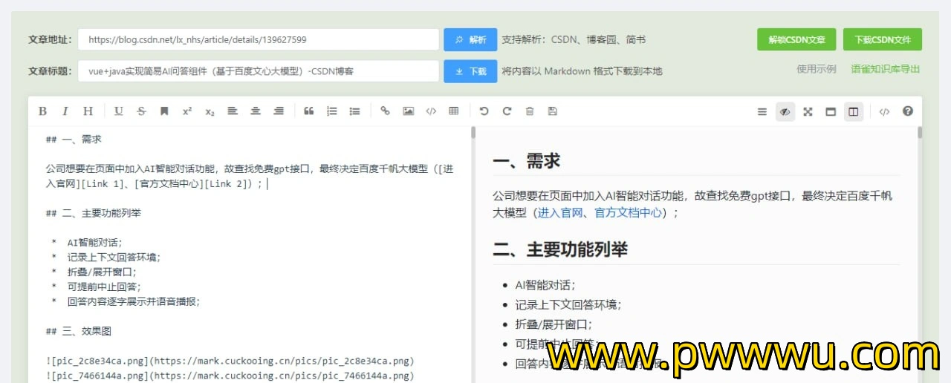This screenshot has height=383, width=951.
Task: Click the bookmark mark icon
Action: [164, 111]
